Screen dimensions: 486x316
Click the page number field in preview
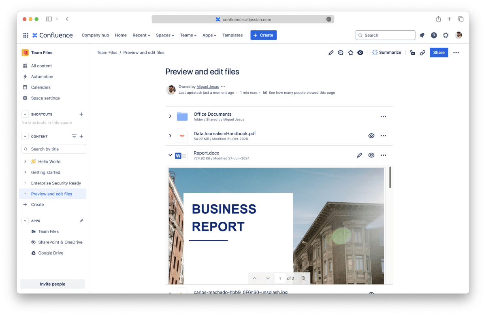280,278
